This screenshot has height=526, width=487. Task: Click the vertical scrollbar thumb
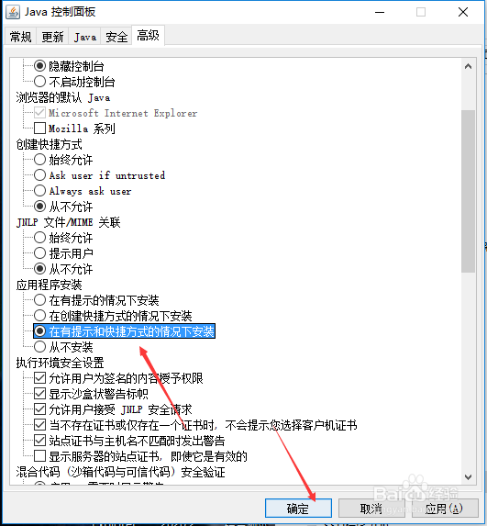pos(469,191)
